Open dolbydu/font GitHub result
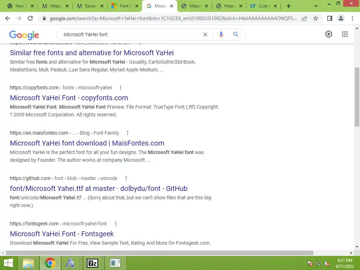 pos(99,188)
